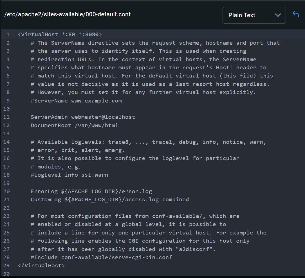Click the comment '# the server uses to identify itself'
Viewport: 305px width, 278px height.
click(138, 51)
